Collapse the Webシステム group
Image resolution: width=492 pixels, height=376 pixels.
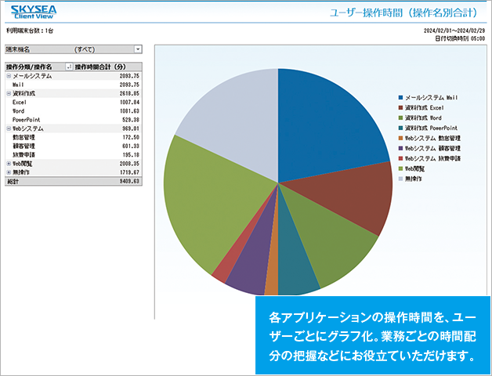tap(9, 128)
